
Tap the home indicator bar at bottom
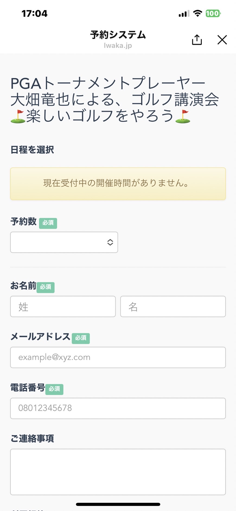118,504
